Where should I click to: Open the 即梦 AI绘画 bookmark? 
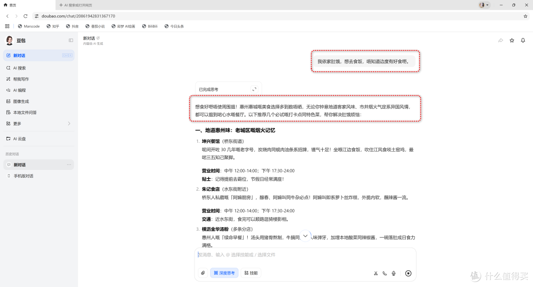123,26
